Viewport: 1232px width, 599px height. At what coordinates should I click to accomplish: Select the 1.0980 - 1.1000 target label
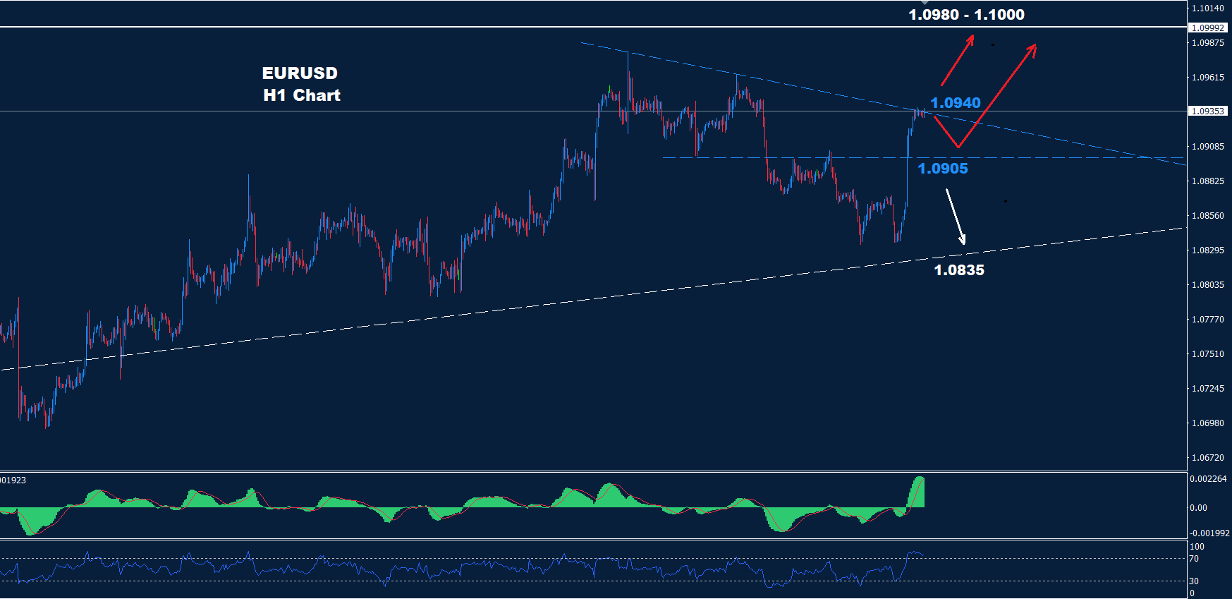[x=966, y=15]
